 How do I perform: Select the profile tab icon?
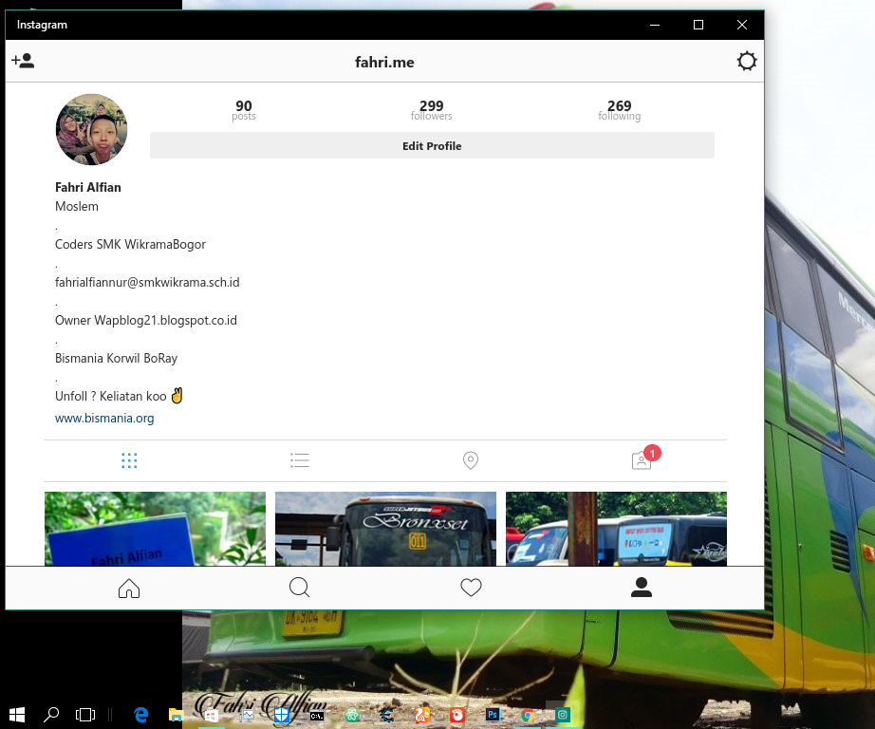(x=642, y=588)
